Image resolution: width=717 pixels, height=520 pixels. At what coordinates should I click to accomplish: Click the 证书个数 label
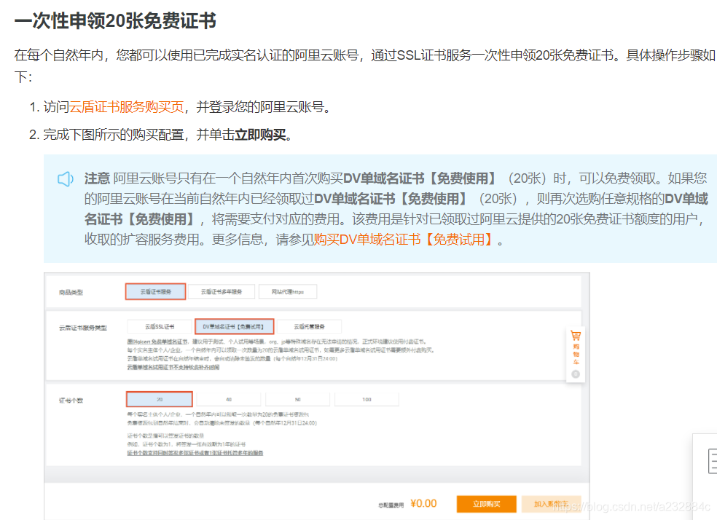click(x=71, y=401)
